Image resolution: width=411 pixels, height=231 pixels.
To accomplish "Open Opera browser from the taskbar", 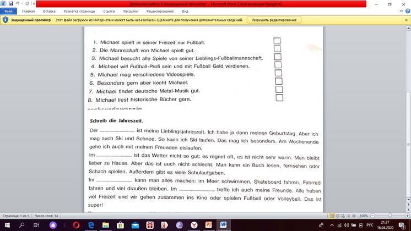I will tap(76, 225).
